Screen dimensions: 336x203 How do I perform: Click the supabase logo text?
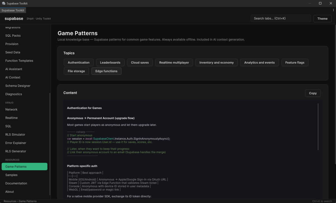click(14, 18)
